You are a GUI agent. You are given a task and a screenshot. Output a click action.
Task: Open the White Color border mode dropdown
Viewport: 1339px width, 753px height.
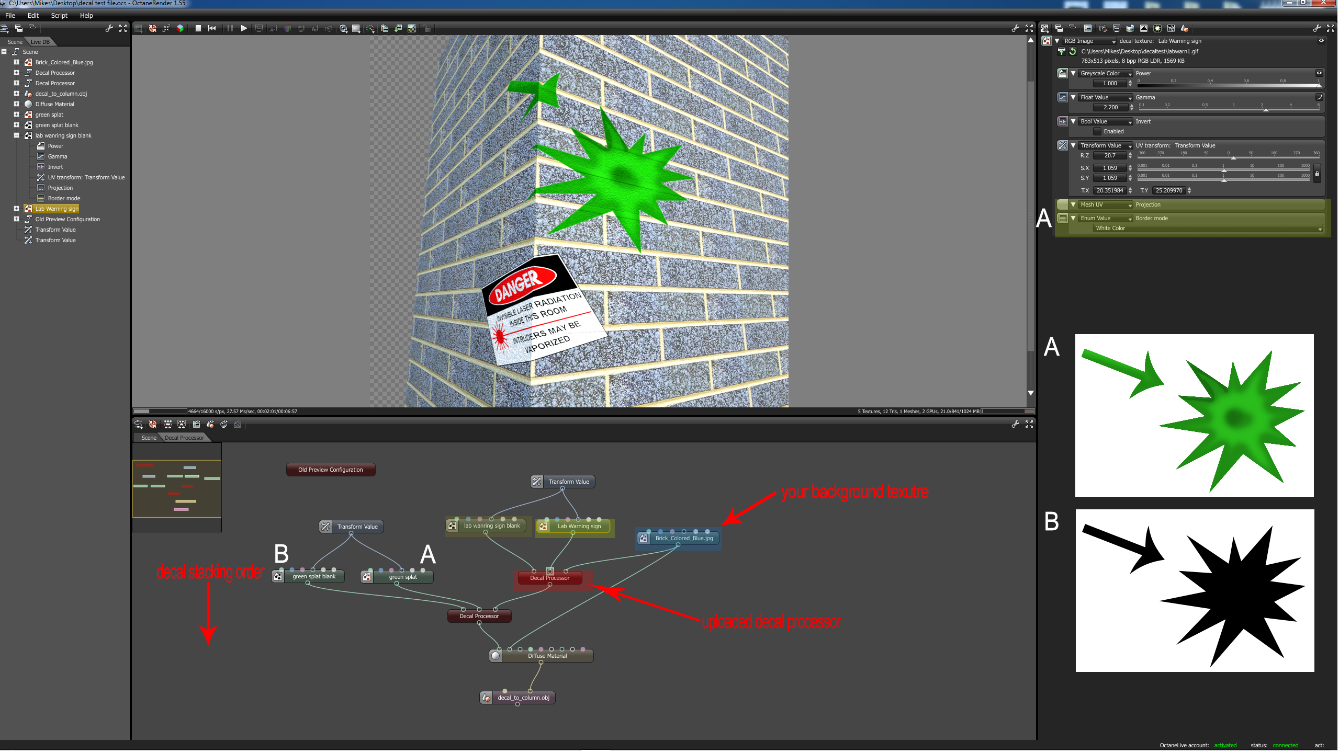tap(1208, 229)
